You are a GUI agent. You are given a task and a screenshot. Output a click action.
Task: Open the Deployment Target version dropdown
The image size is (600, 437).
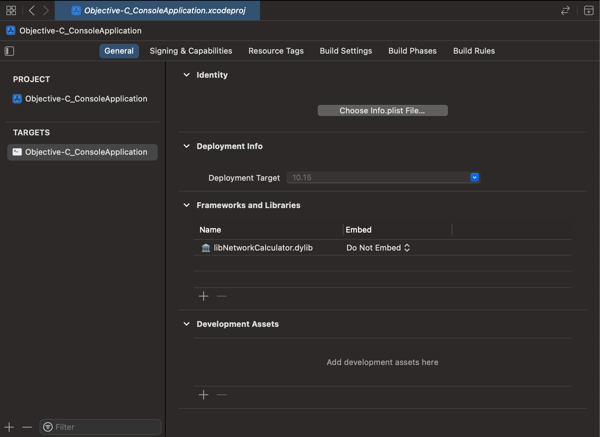pos(475,177)
